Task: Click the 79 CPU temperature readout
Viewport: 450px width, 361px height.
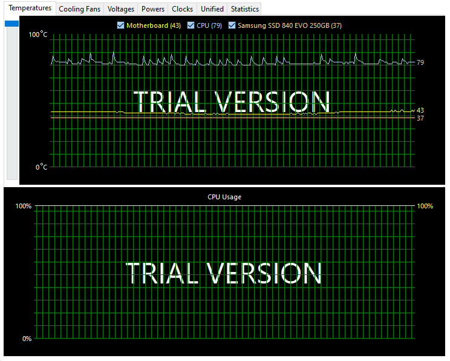Action: pyautogui.click(x=420, y=62)
